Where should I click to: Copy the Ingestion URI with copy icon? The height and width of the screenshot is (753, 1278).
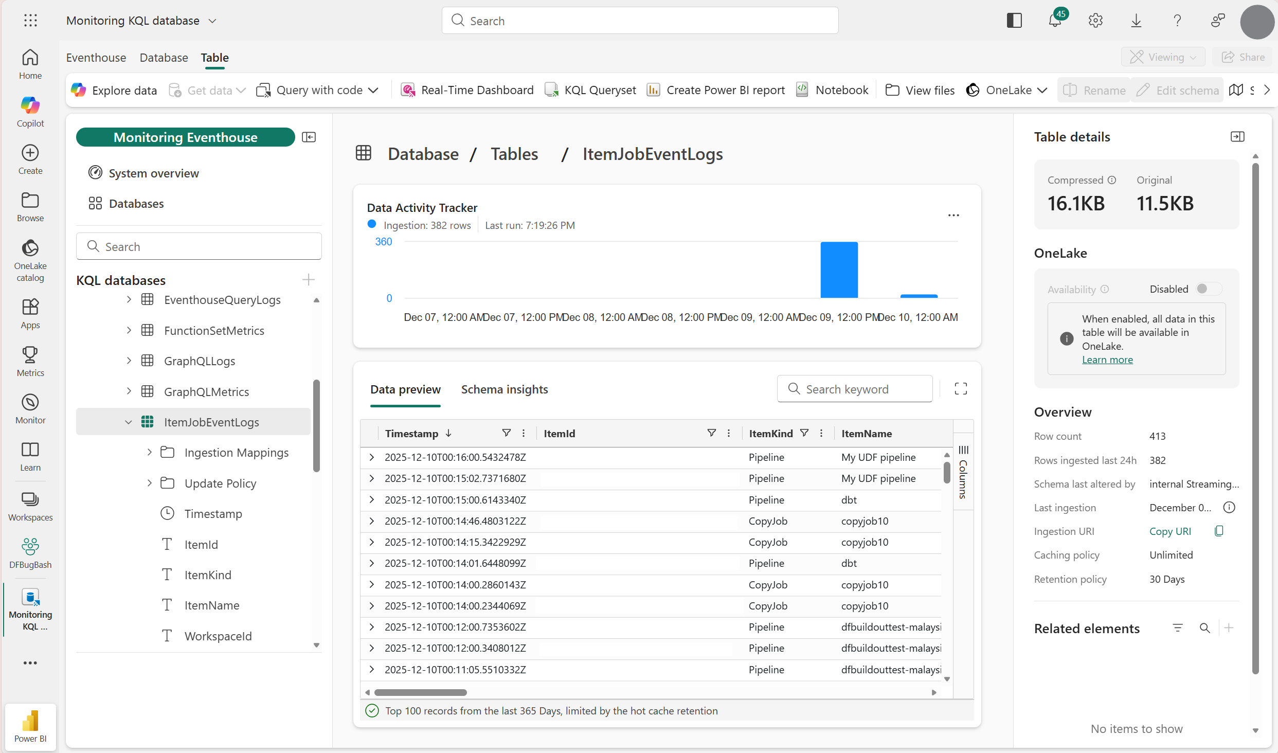tap(1218, 531)
